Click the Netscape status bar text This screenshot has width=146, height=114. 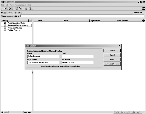pos(27,112)
